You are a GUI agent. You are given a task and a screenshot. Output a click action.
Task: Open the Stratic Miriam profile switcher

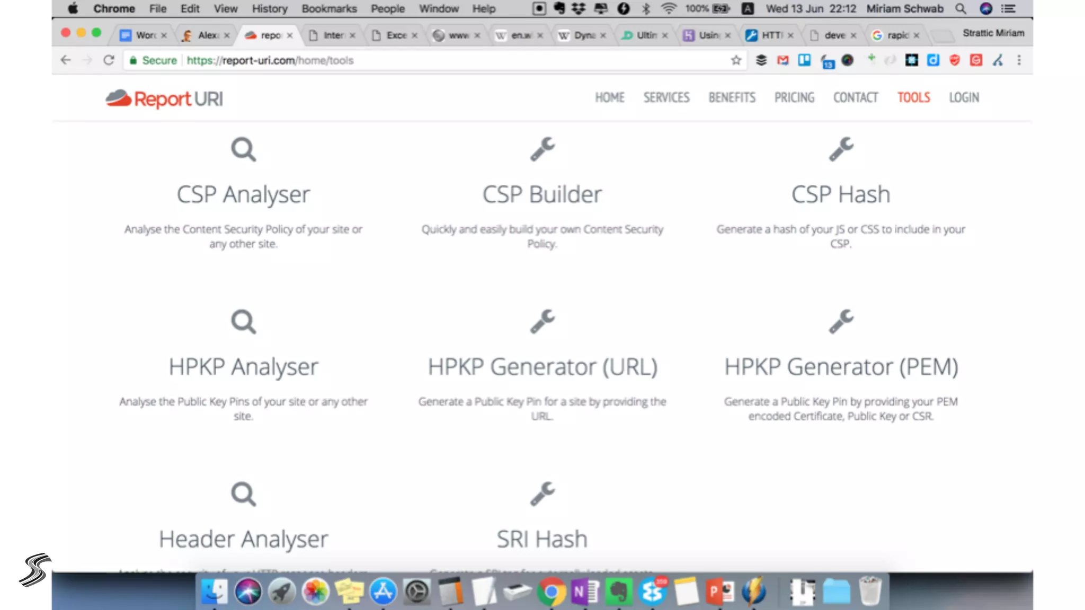tap(993, 33)
